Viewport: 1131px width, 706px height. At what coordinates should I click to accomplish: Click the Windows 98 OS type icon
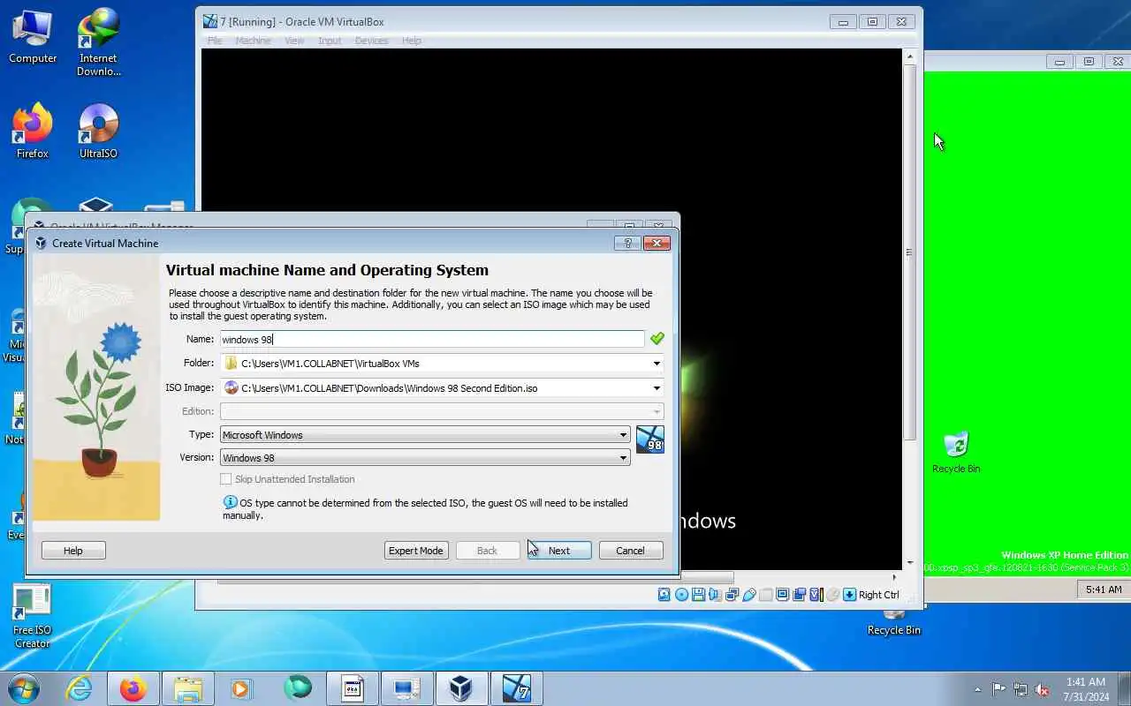[x=649, y=439]
